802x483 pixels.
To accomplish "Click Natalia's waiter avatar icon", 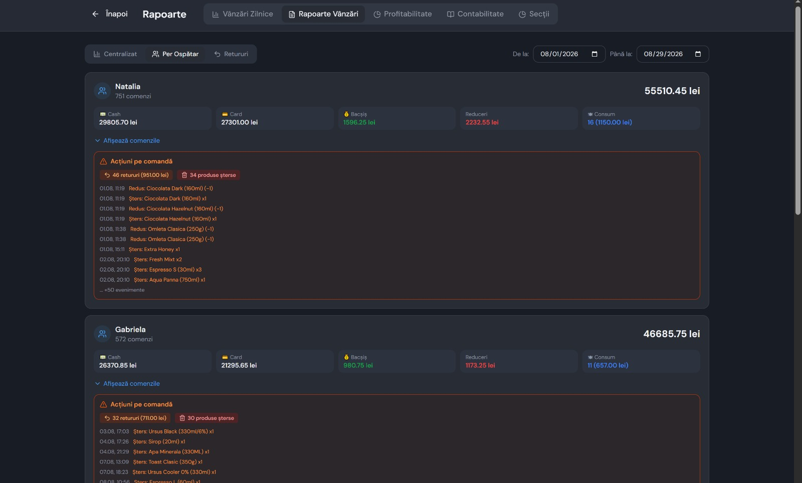I will pyautogui.click(x=102, y=91).
